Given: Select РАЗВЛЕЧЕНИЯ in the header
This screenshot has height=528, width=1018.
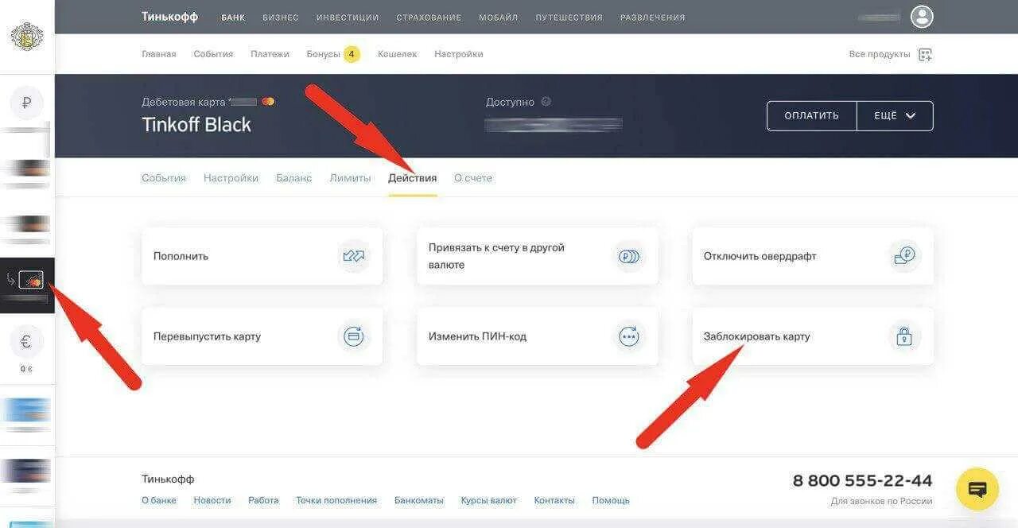Looking at the screenshot, I should pyautogui.click(x=652, y=17).
